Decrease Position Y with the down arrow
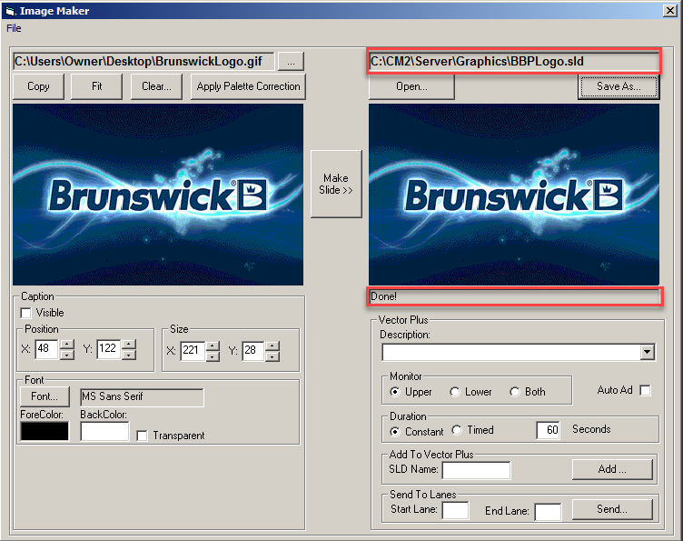The width and height of the screenshot is (683, 541). click(128, 355)
